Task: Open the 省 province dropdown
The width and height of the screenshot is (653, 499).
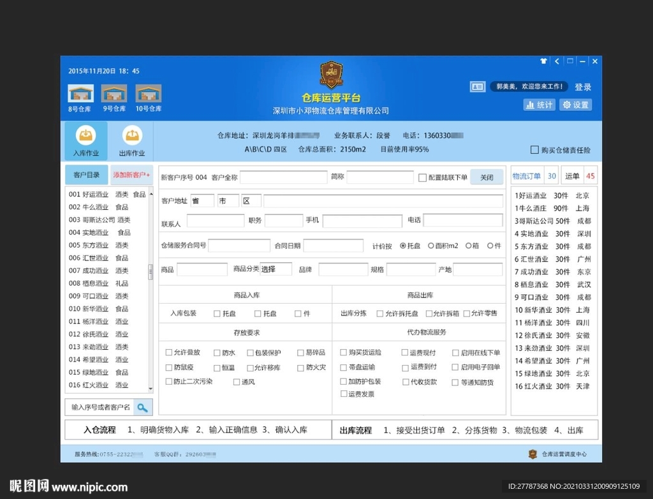Action: pos(202,200)
